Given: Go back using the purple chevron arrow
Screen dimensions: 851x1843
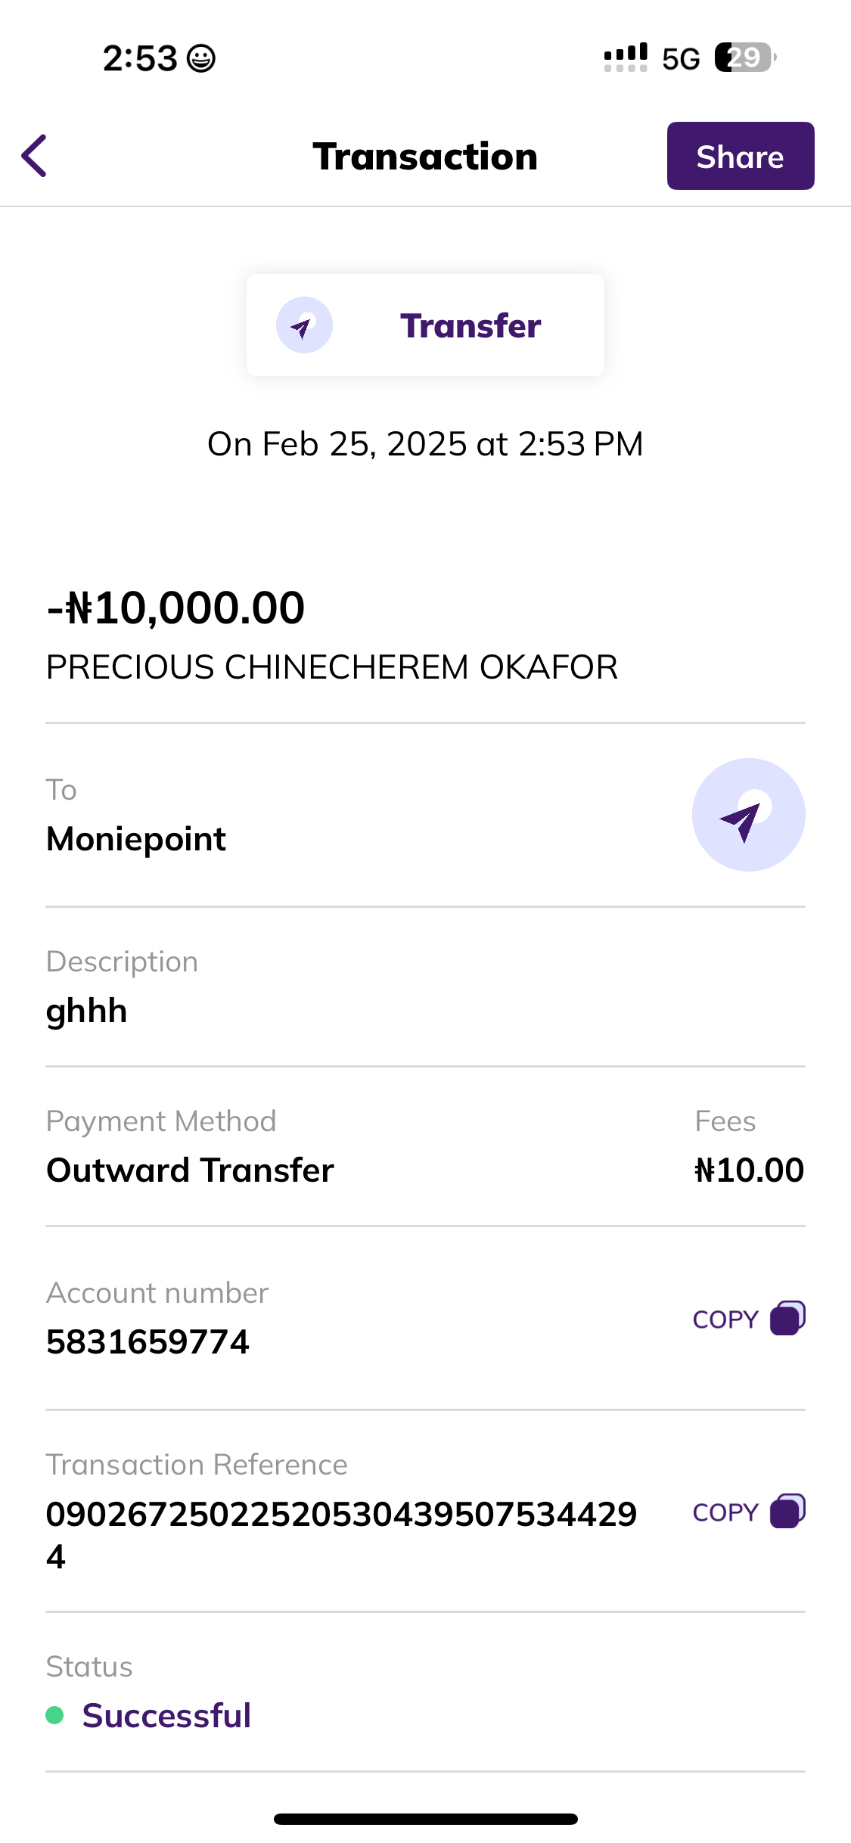Looking at the screenshot, I should (x=35, y=156).
